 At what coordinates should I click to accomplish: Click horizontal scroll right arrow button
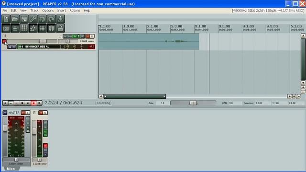coord(289,96)
